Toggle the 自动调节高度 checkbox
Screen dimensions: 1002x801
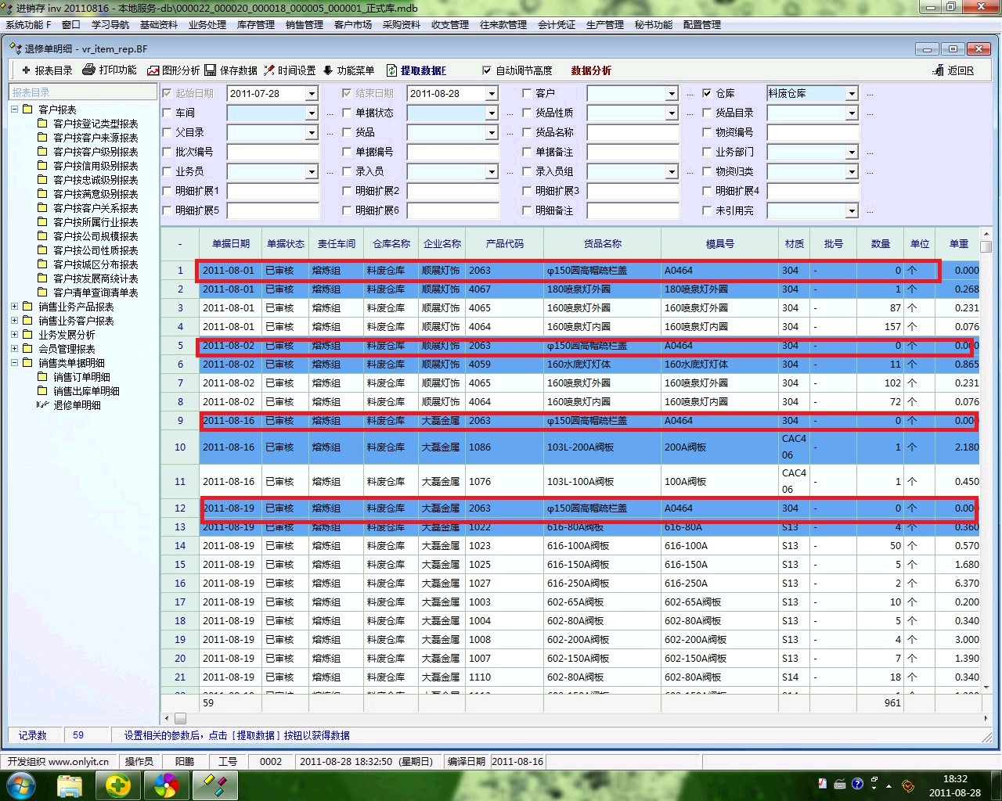487,70
